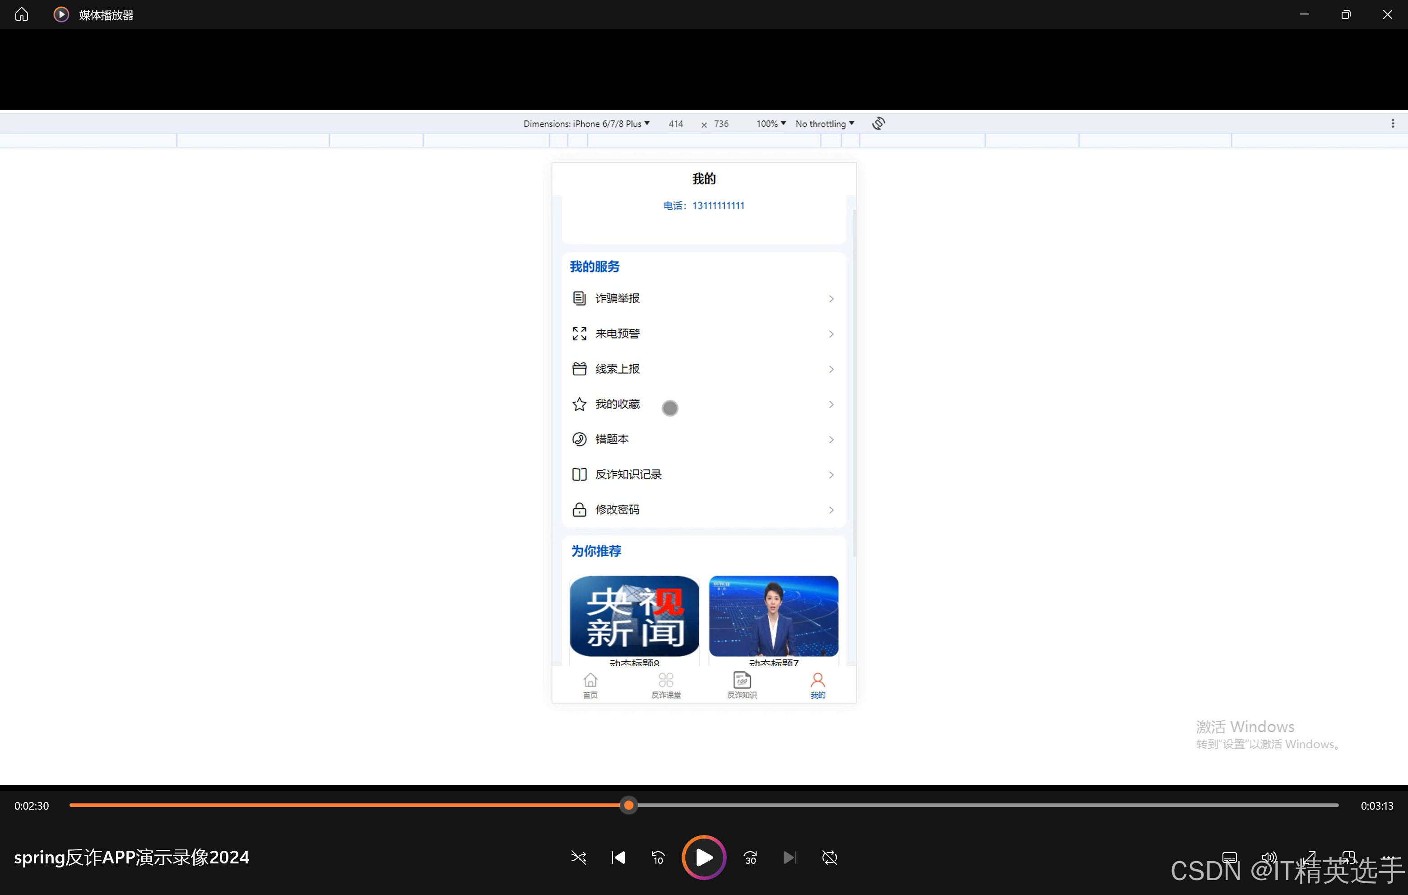Enter full screen with the arrow icon

coord(1309,858)
